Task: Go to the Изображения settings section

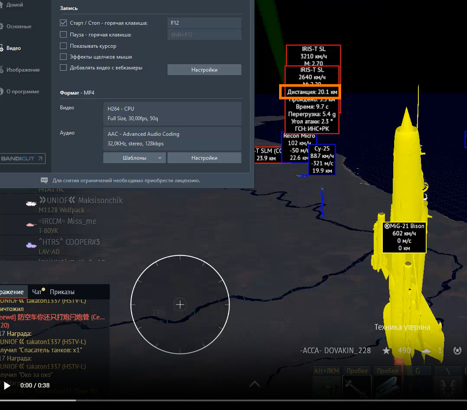Action: point(22,70)
